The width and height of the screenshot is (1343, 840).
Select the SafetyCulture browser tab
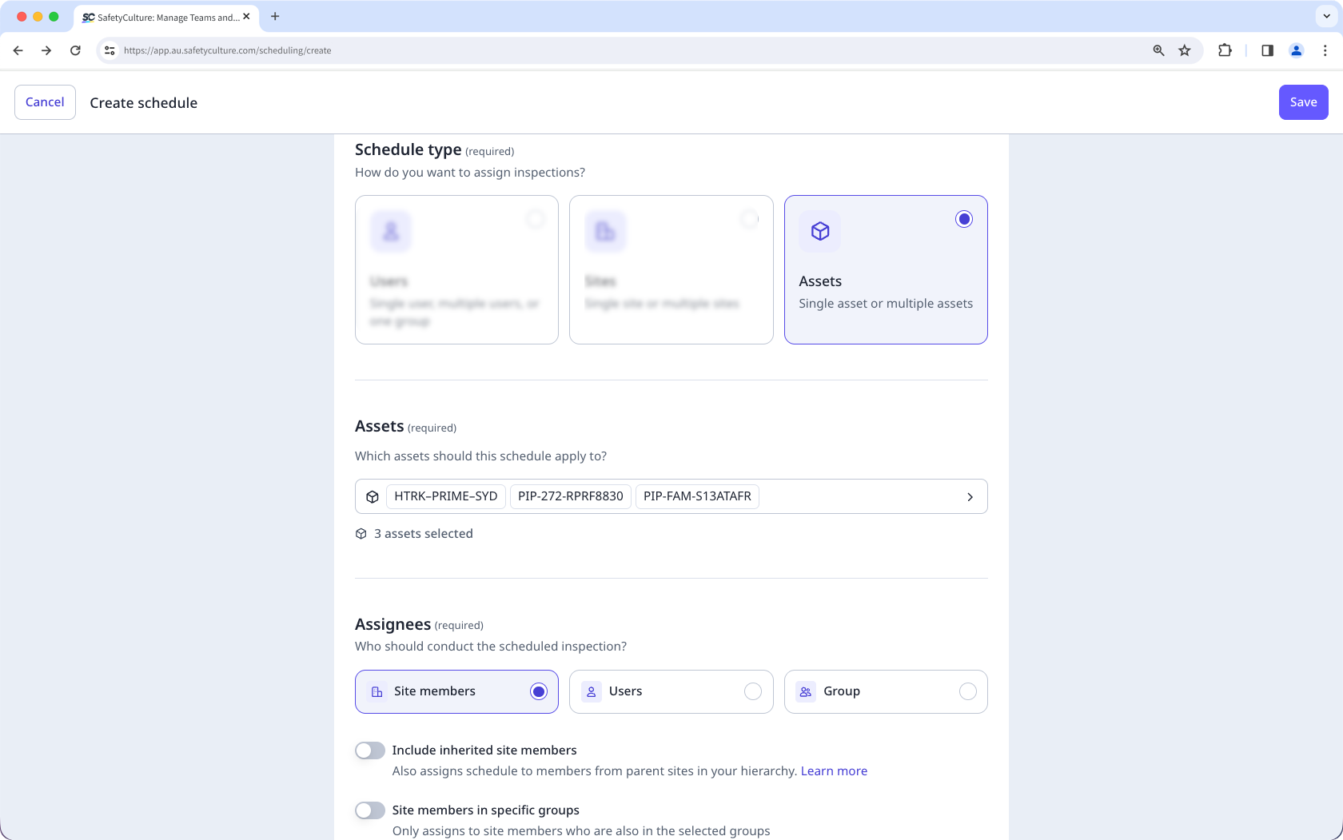click(x=166, y=17)
